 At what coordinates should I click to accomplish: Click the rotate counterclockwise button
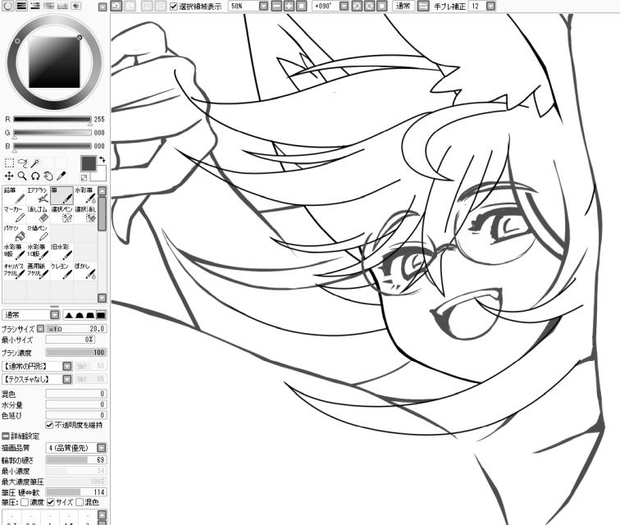pyautogui.click(x=357, y=6)
